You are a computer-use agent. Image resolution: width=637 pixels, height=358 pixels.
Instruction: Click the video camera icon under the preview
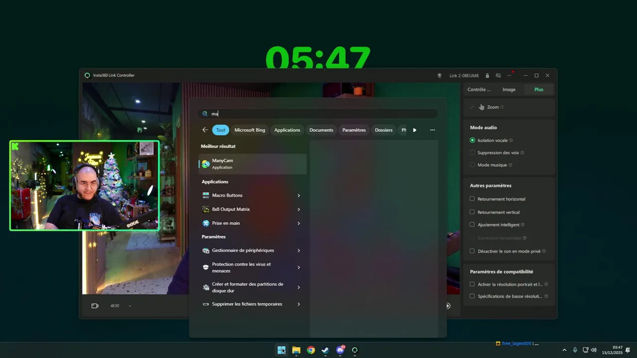[x=95, y=306]
